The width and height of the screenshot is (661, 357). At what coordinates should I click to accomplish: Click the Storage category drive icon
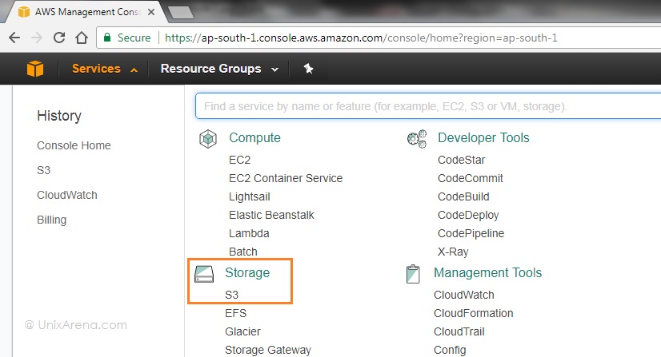click(x=204, y=274)
